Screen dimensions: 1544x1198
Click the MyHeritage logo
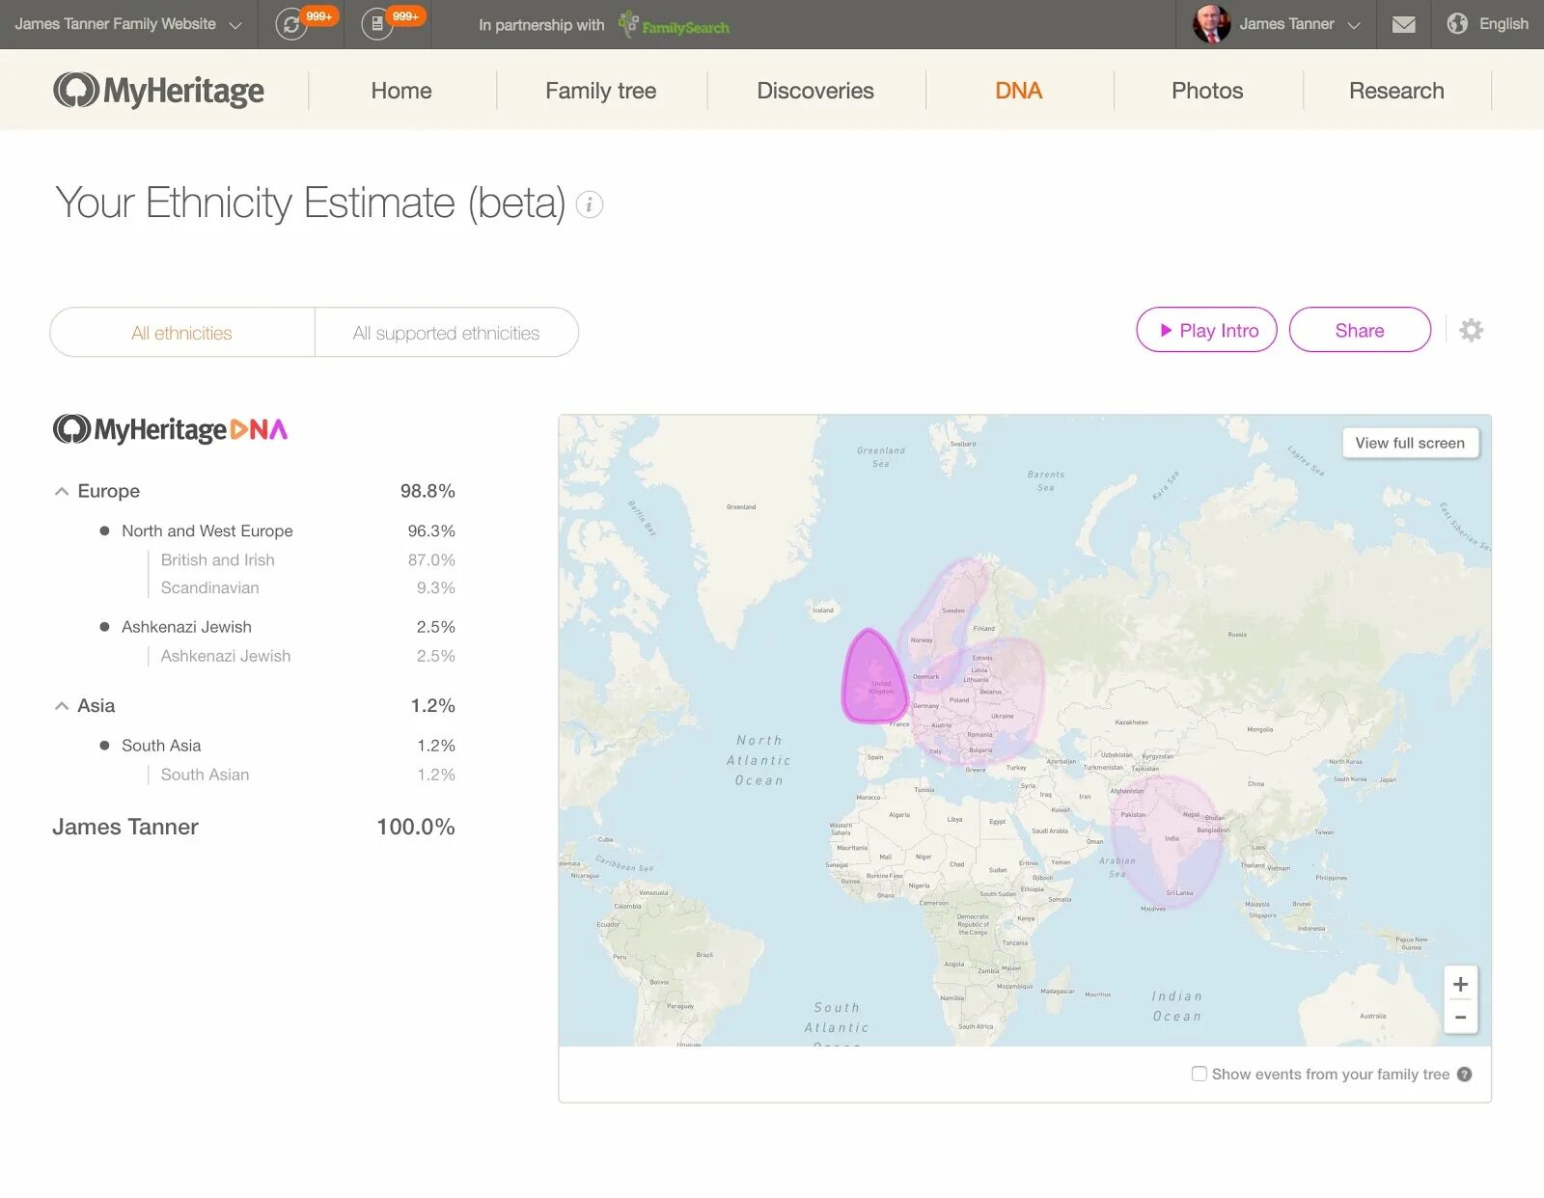coord(159,91)
